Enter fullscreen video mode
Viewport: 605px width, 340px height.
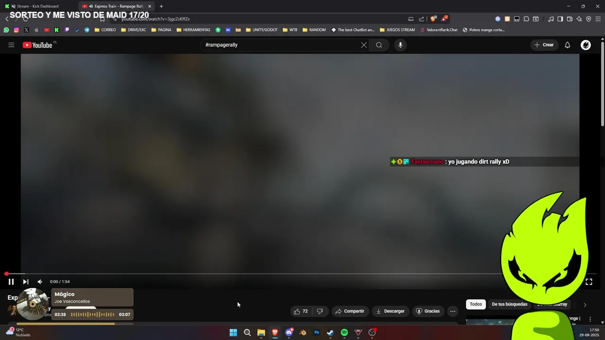589,281
